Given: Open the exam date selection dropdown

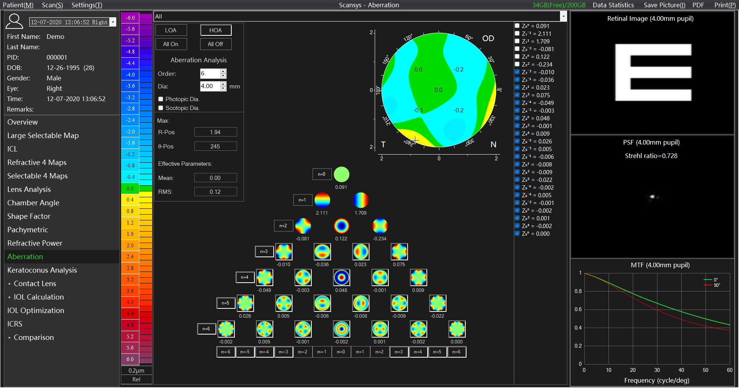Looking at the screenshot, I should tap(113, 22).
